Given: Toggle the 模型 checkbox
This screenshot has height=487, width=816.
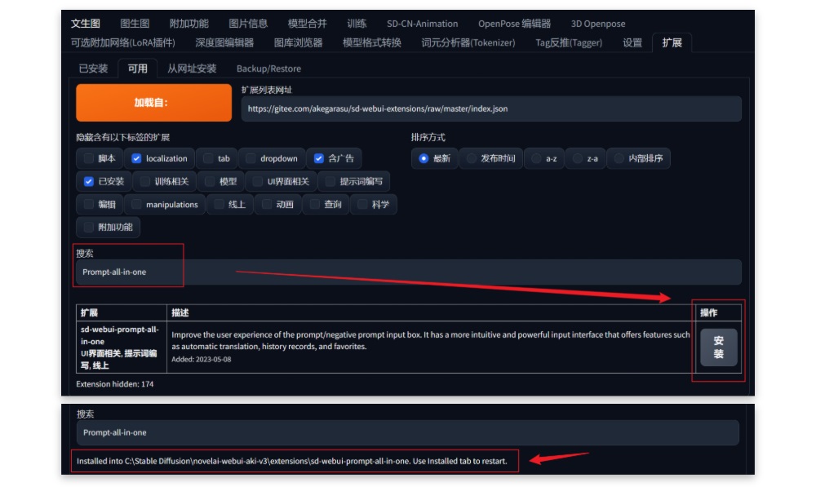Looking at the screenshot, I should tap(210, 181).
